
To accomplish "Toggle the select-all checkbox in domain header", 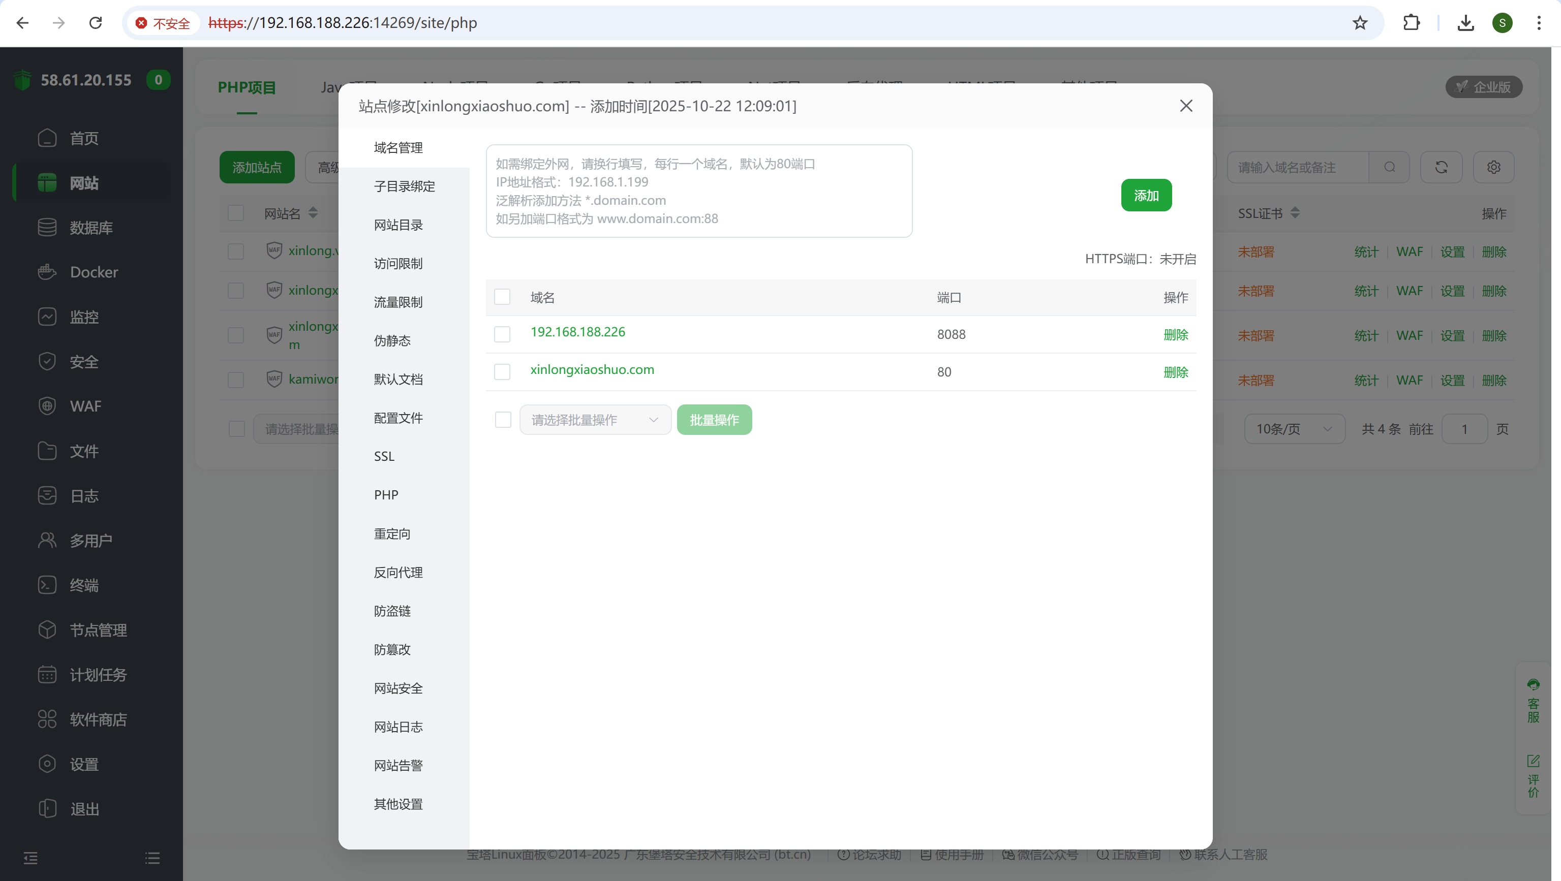I will pos(502,297).
